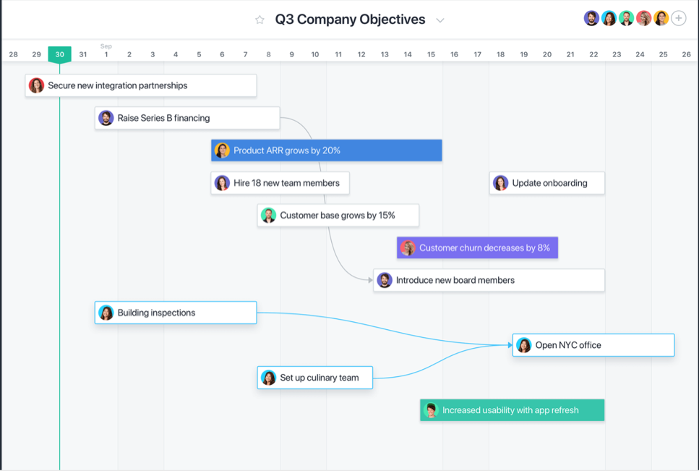Open Secure new integration partnerships task
The height and width of the screenshot is (471, 699).
[x=141, y=85]
